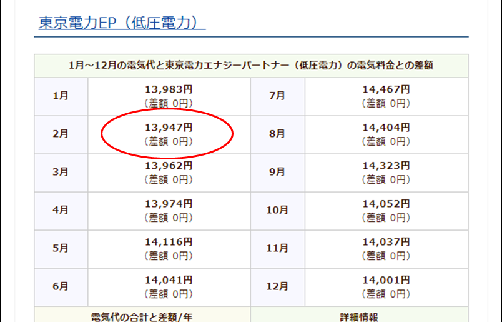The height and width of the screenshot is (322, 502).
Task: Select the 14,116円 May amount
Action: tap(169, 242)
